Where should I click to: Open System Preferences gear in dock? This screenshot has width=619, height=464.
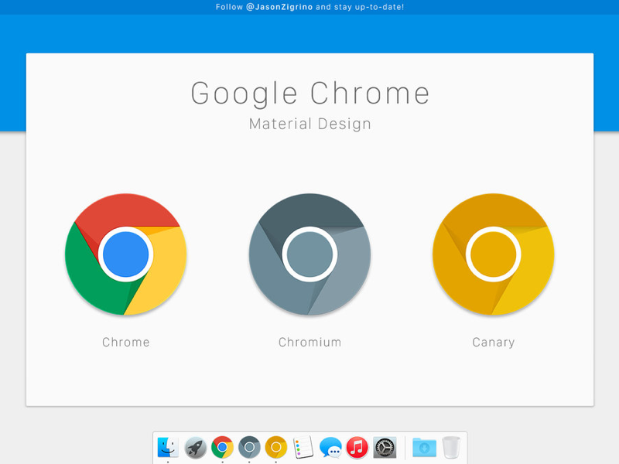tap(385, 448)
